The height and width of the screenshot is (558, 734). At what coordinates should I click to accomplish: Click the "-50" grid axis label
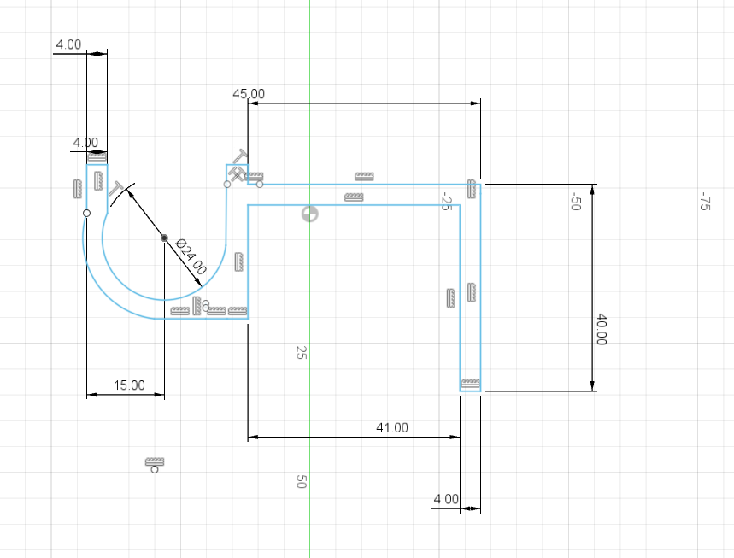[575, 201]
